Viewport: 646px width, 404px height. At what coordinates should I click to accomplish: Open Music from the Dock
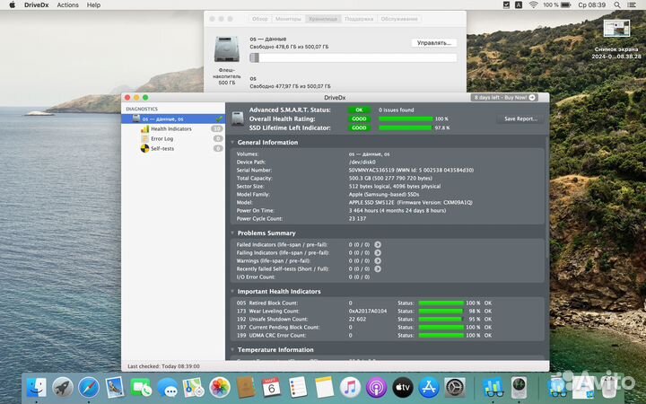click(350, 388)
